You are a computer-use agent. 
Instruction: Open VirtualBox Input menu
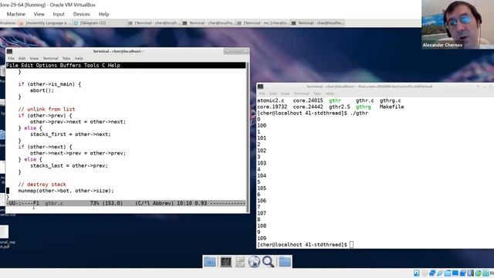click(x=59, y=14)
